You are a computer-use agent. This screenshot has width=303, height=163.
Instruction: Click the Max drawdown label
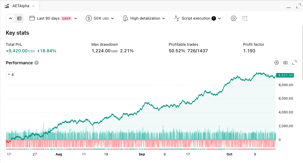105,44
